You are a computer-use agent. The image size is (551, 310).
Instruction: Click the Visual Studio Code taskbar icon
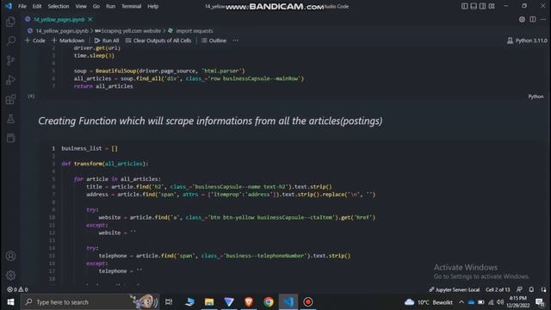tap(288, 302)
